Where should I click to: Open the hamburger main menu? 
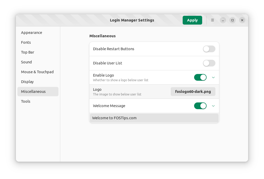click(213, 20)
